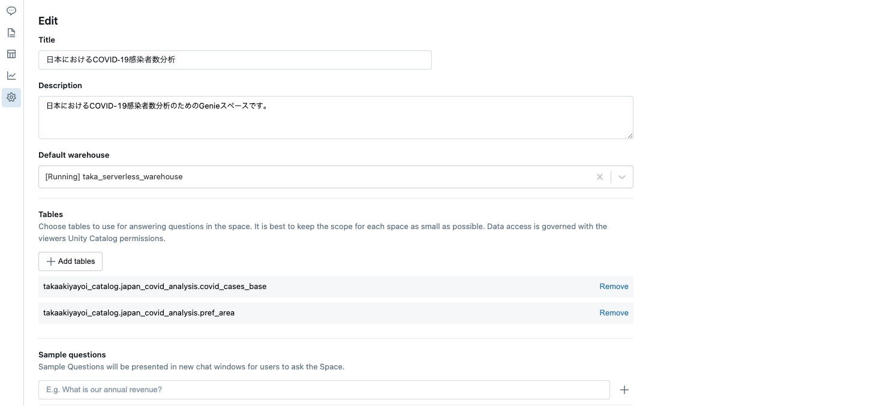Screen dimensions: 871x406
Task: Focus the Description text area
Action: (x=335, y=117)
